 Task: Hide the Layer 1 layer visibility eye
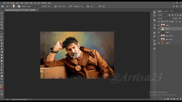(159, 25)
